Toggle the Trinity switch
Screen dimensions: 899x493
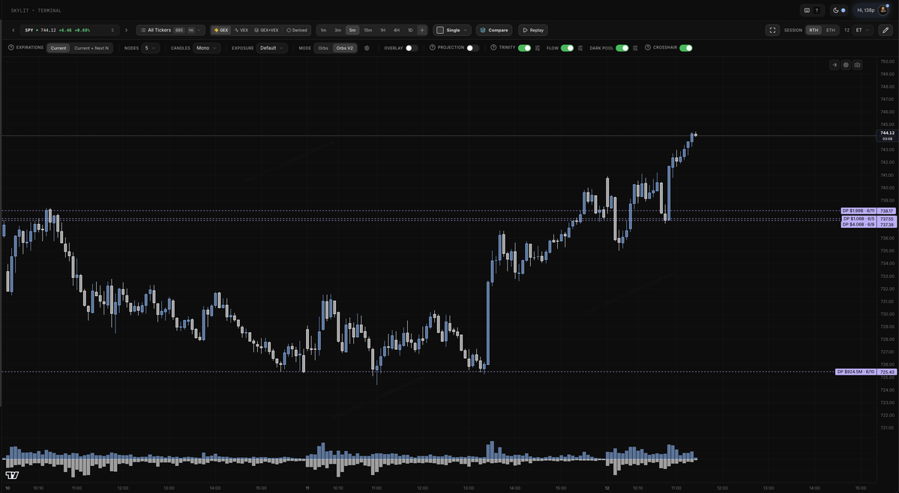pyautogui.click(x=524, y=48)
